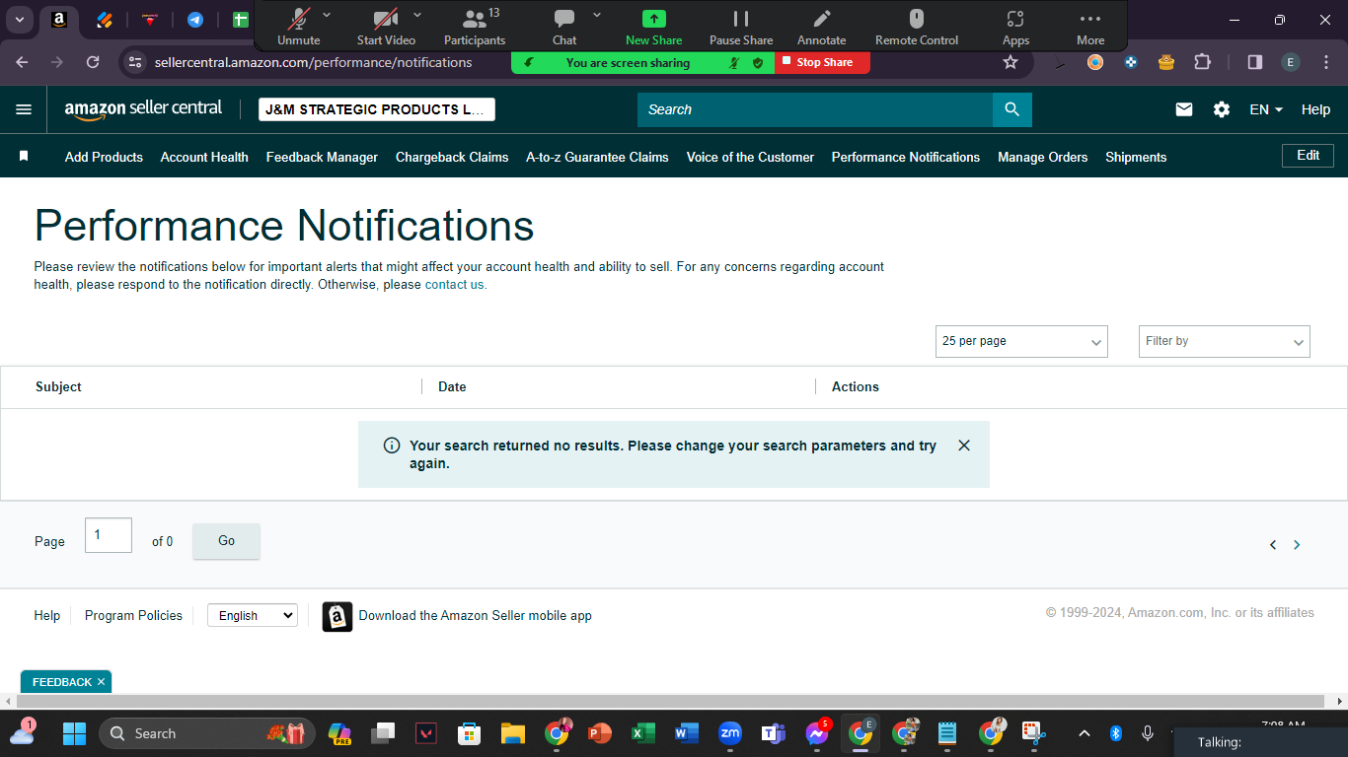This screenshot has height=757, width=1348.
Task: Open Account Health in navigation bar
Action: (x=204, y=157)
